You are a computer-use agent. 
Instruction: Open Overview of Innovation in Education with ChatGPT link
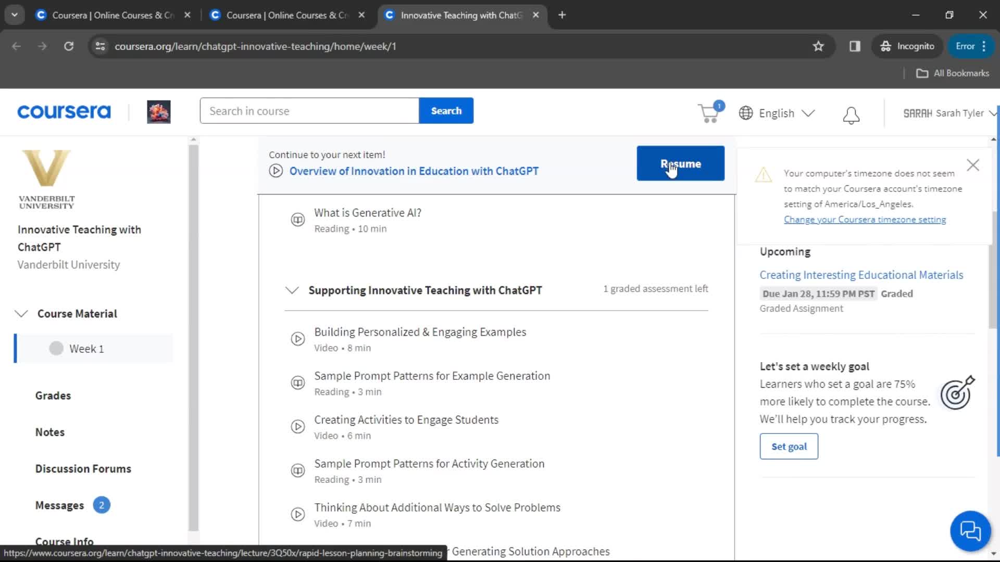point(414,171)
